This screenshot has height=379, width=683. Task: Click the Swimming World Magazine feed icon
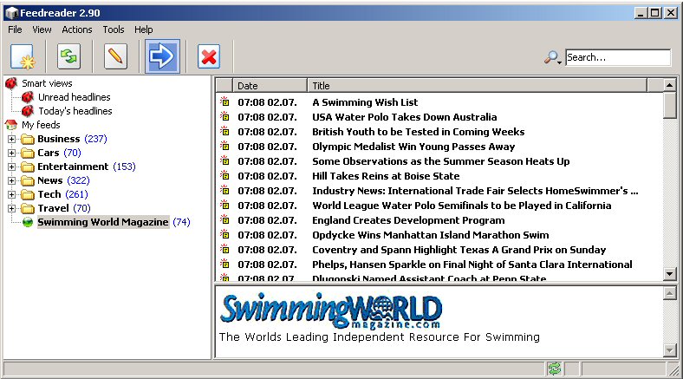[x=28, y=222]
